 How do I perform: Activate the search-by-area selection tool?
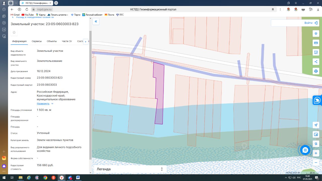316,52
